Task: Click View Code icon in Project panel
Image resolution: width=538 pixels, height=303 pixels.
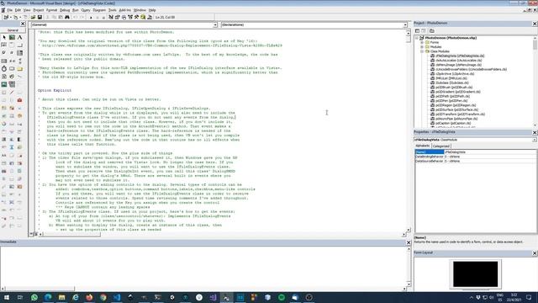Action: coord(418,31)
